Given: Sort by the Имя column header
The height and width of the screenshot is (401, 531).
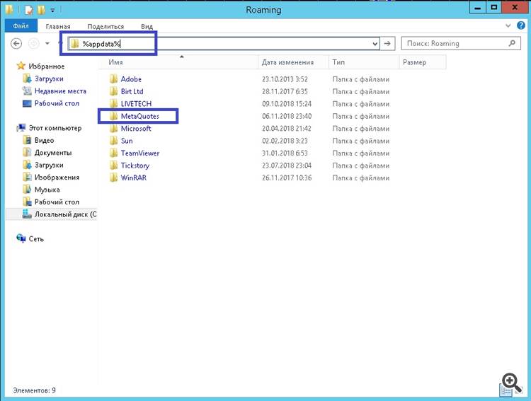Looking at the screenshot, I should (180, 62).
